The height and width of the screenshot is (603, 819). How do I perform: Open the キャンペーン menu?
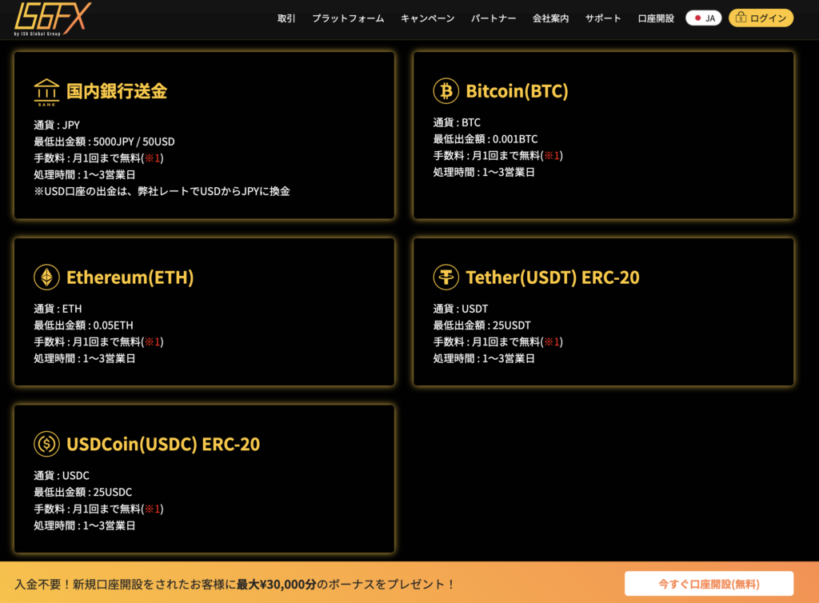427,18
